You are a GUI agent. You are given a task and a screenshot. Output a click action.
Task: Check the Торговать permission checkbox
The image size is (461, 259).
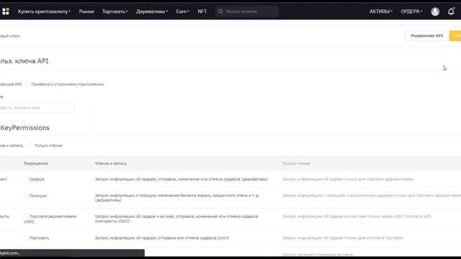click(26, 238)
